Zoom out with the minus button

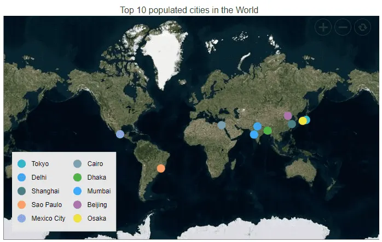click(343, 27)
